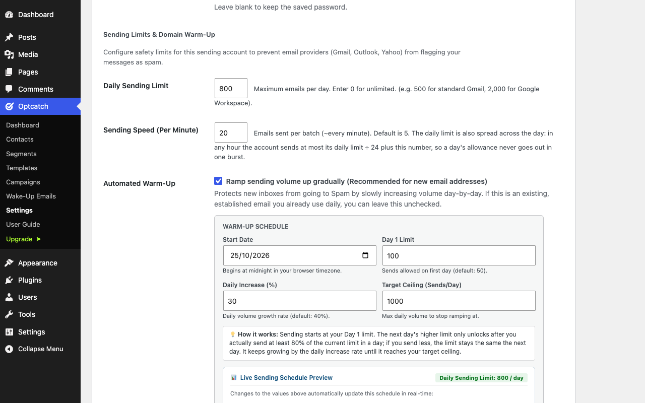Click the Start Date input field
The width and height of the screenshot is (645, 403).
tap(300, 255)
